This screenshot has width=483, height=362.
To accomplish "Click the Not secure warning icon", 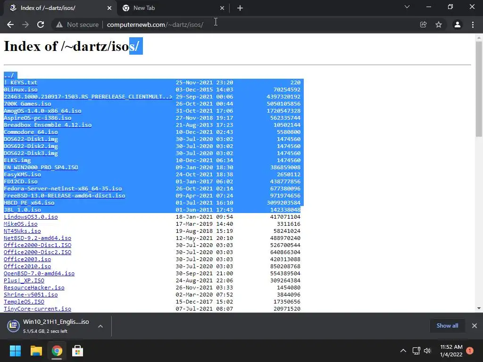I will [x=59, y=25].
